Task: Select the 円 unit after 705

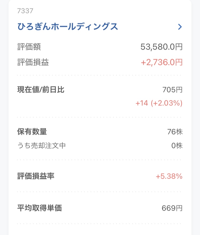Action: tap(179, 90)
